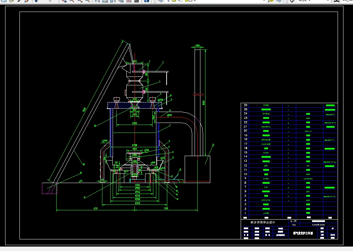This screenshot has width=353, height=251.
Task: Select the title text 新乡学院毕业设计
Action: [263, 222]
